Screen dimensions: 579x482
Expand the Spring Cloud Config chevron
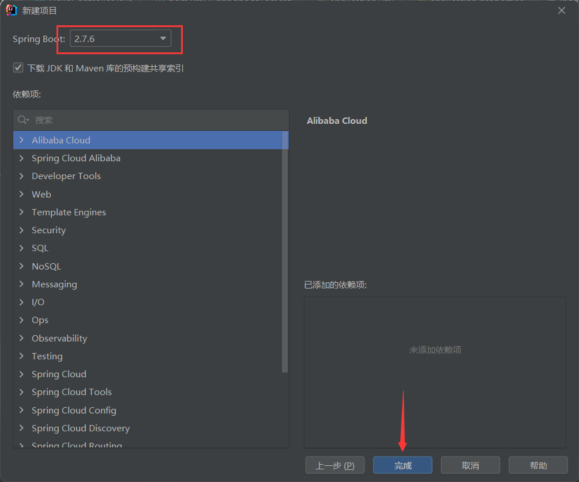coord(21,409)
